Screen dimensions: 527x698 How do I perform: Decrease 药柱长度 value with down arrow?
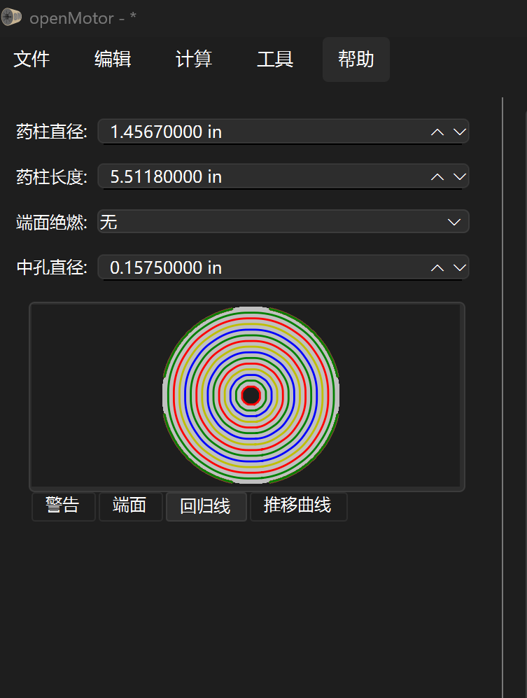click(459, 176)
